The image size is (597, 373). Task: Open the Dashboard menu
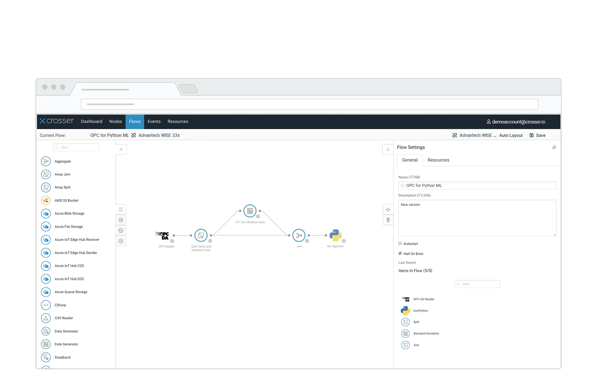(x=91, y=122)
